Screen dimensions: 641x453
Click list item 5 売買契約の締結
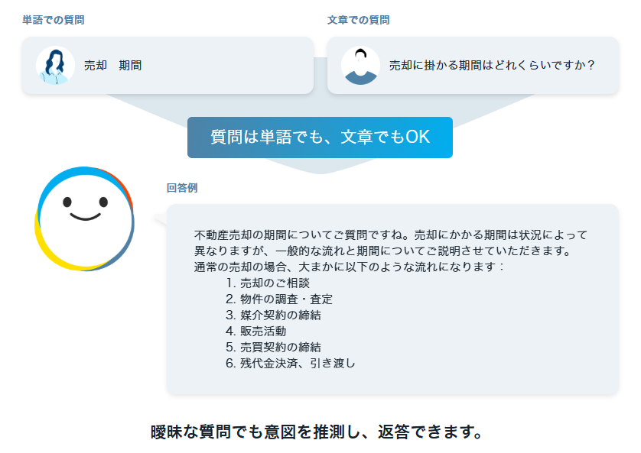click(274, 348)
